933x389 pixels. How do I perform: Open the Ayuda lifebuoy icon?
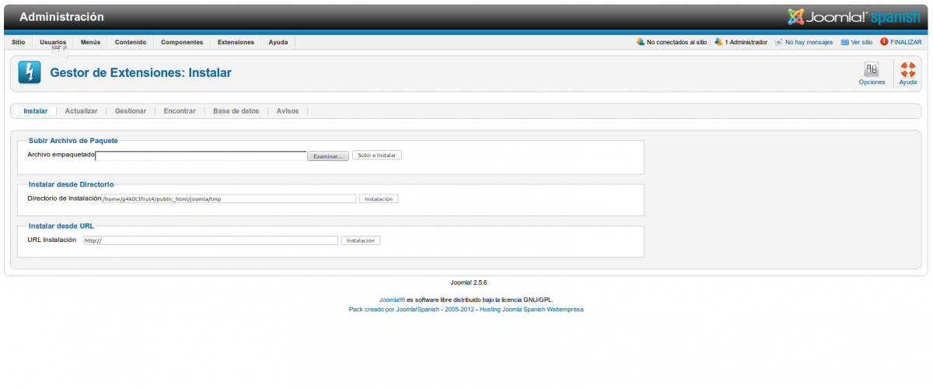click(x=907, y=71)
